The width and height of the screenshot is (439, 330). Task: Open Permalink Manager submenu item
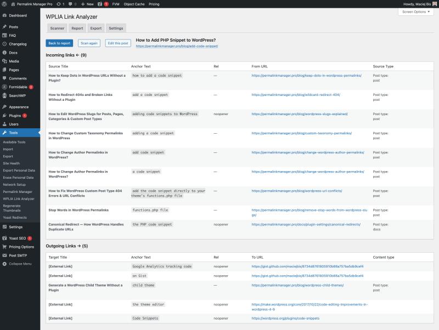(x=18, y=192)
